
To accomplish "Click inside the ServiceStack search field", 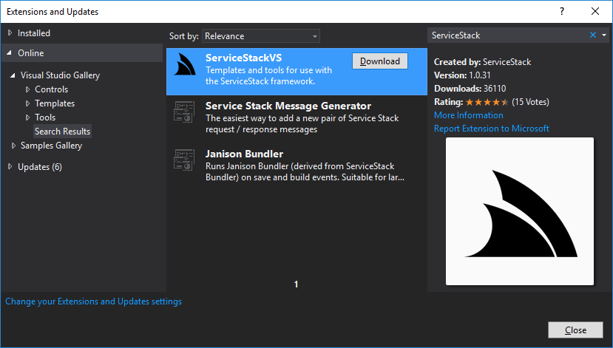I will coord(507,35).
